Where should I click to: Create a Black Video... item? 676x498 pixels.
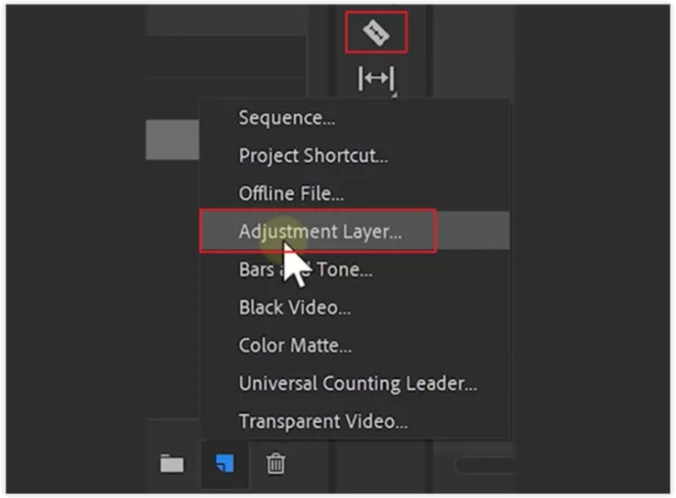295,307
